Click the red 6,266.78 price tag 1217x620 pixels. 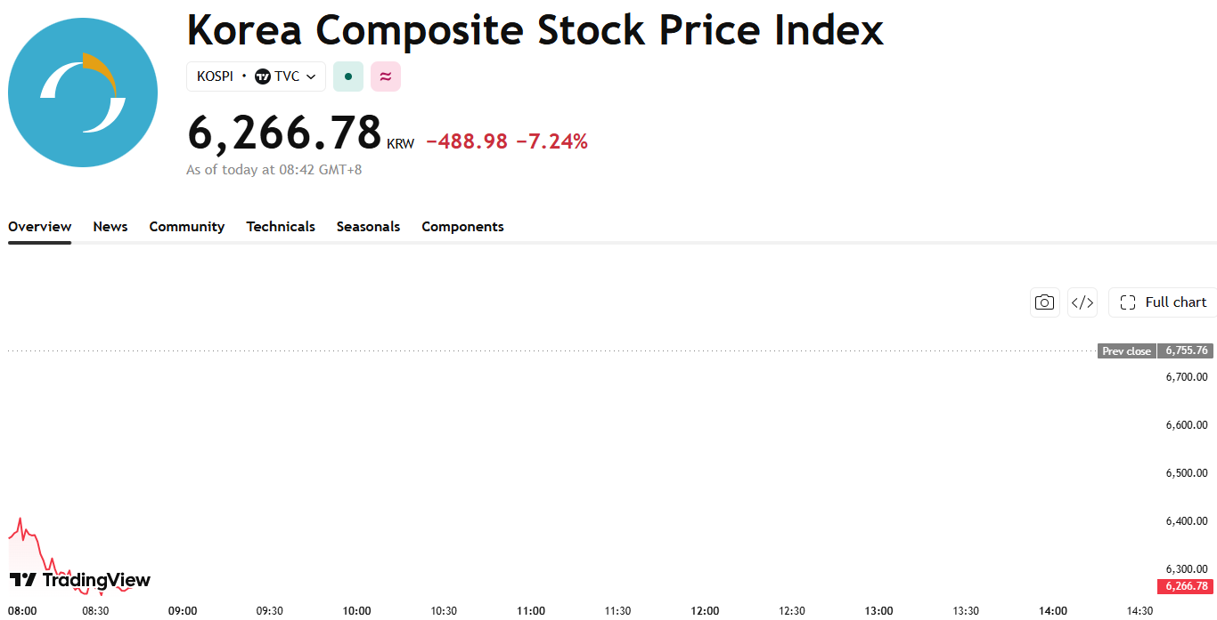click(x=1185, y=586)
